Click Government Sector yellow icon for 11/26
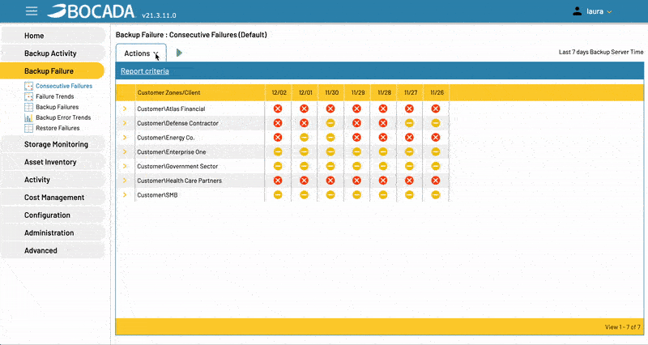 pyautogui.click(x=436, y=166)
